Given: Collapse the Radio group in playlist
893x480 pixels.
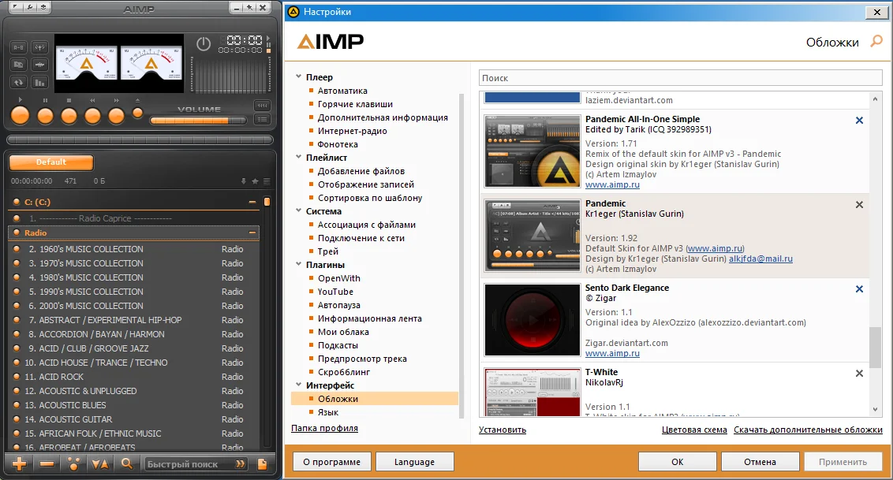Looking at the screenshot, I should pyautogui.click(x=252, y=233).
